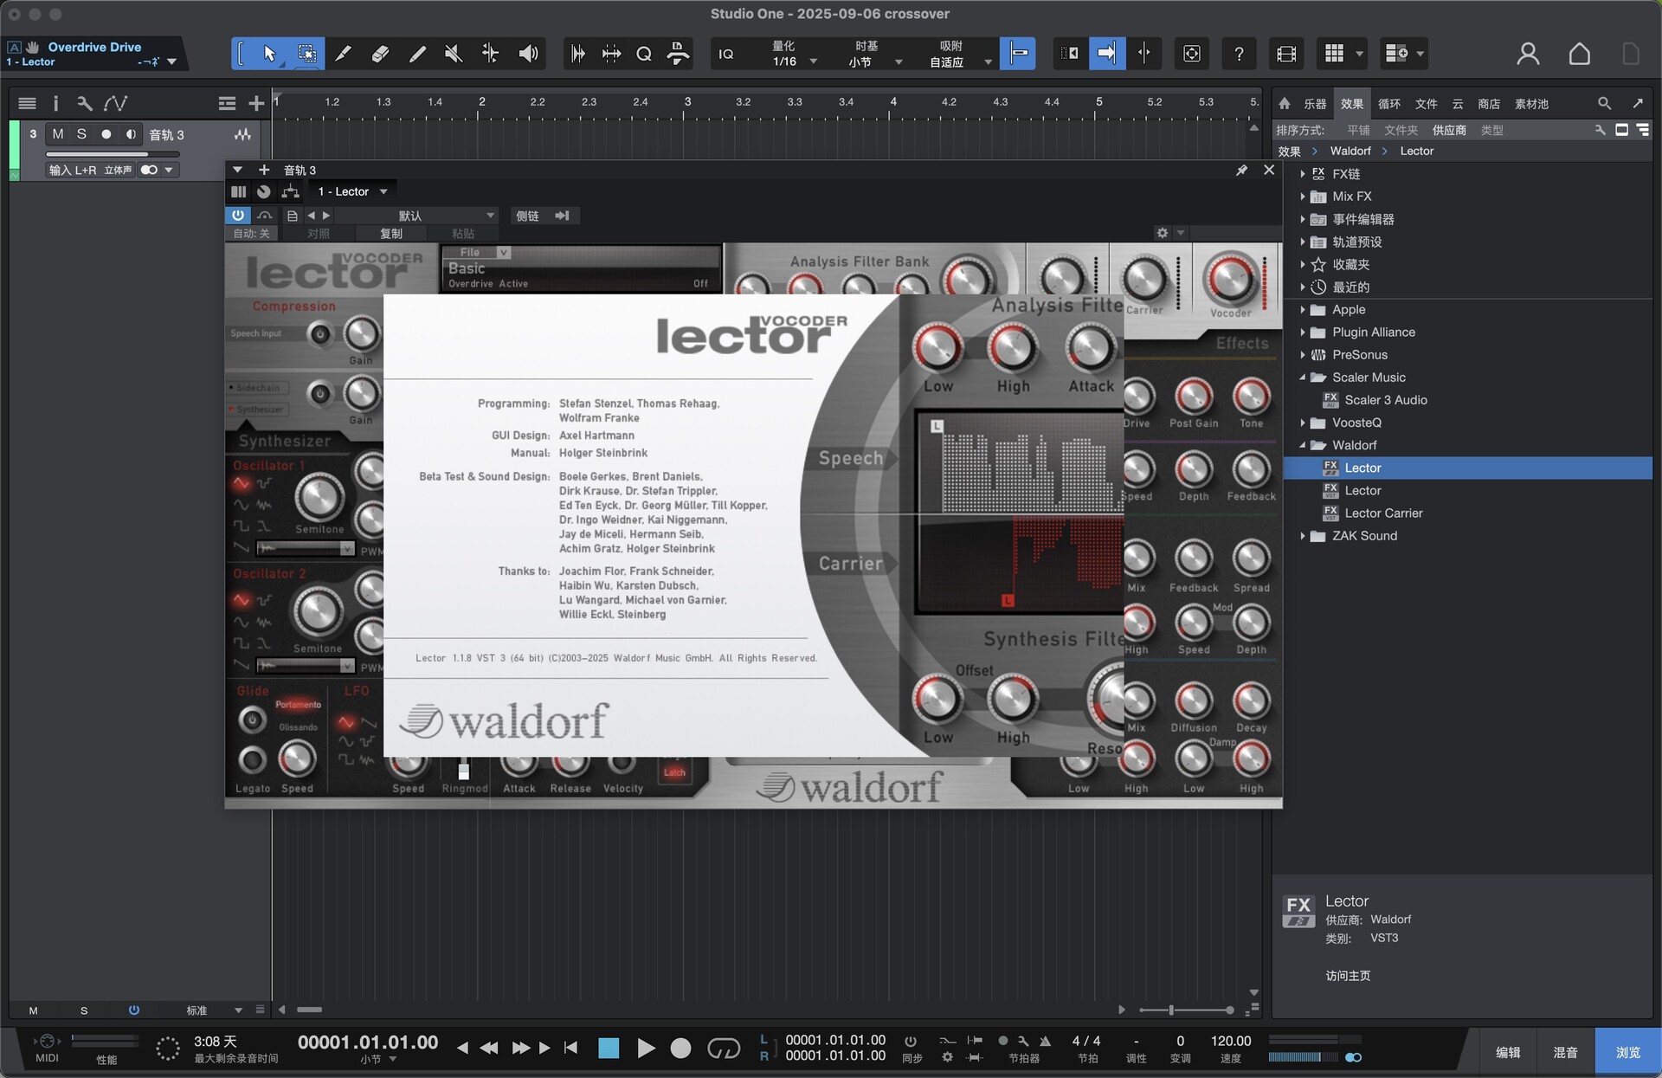Toggle the Snap button

pos(1018,54)
